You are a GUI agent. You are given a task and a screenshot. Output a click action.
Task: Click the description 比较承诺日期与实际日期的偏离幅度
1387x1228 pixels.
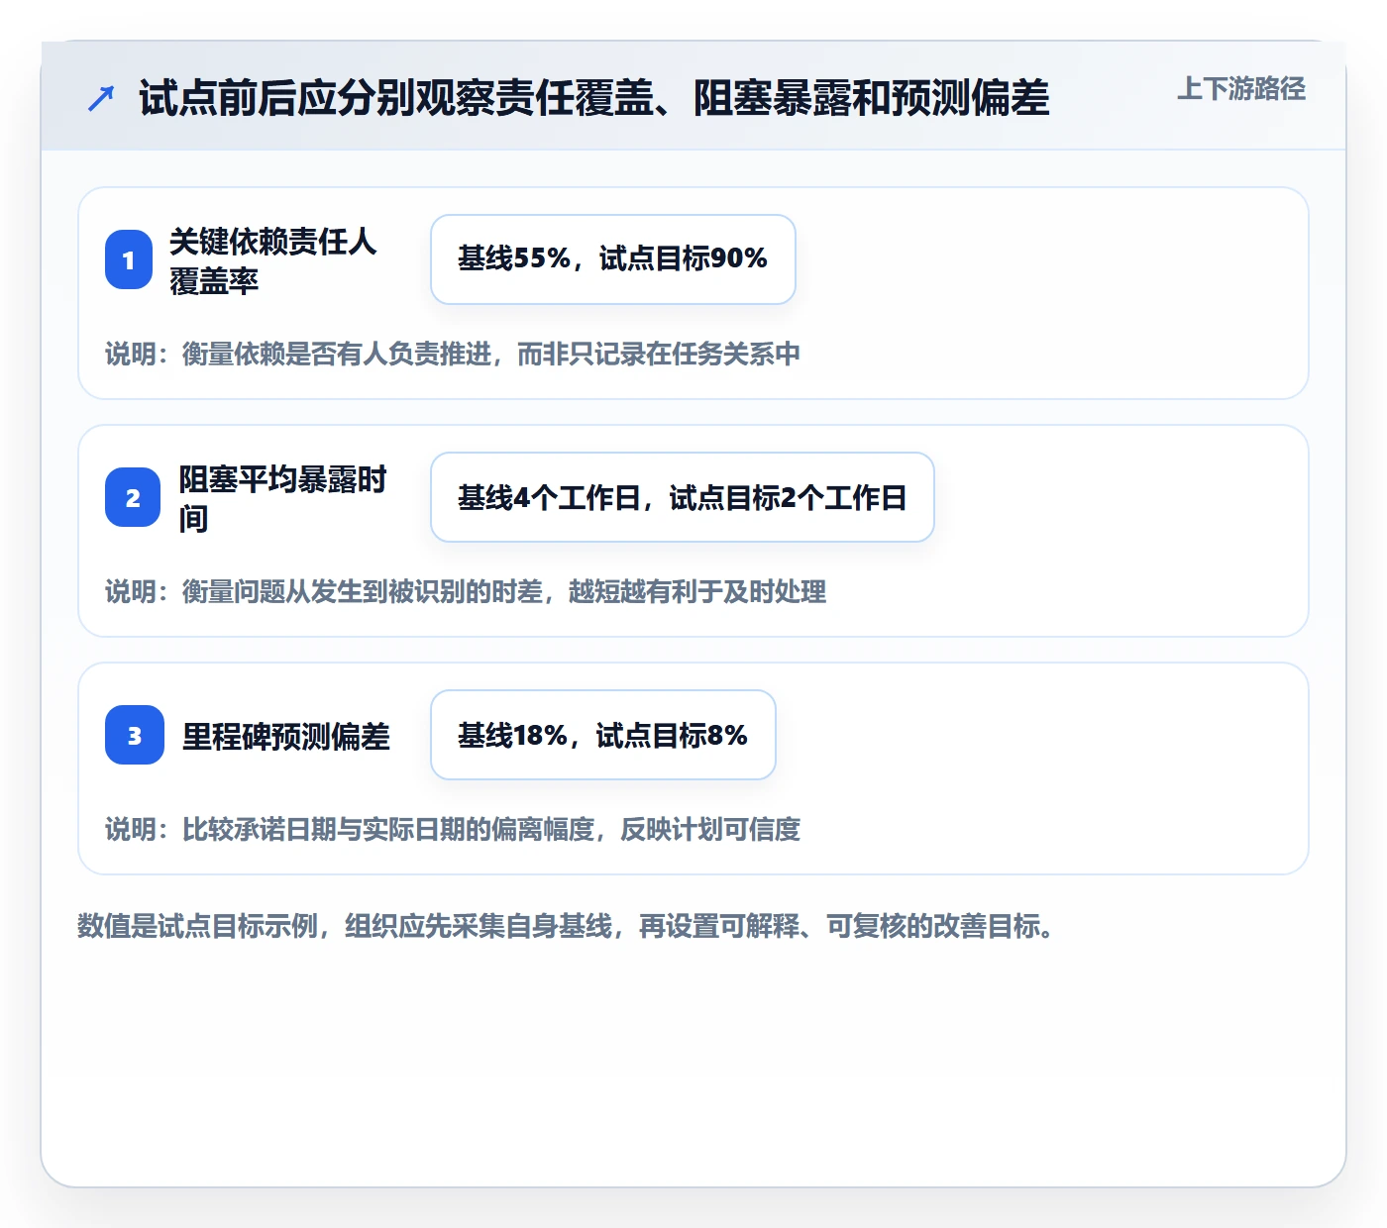coord(452,830)
